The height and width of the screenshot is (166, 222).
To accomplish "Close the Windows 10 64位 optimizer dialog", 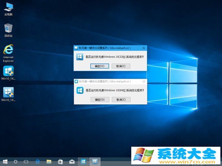I will pyautogui.click(x=143, y=82).
